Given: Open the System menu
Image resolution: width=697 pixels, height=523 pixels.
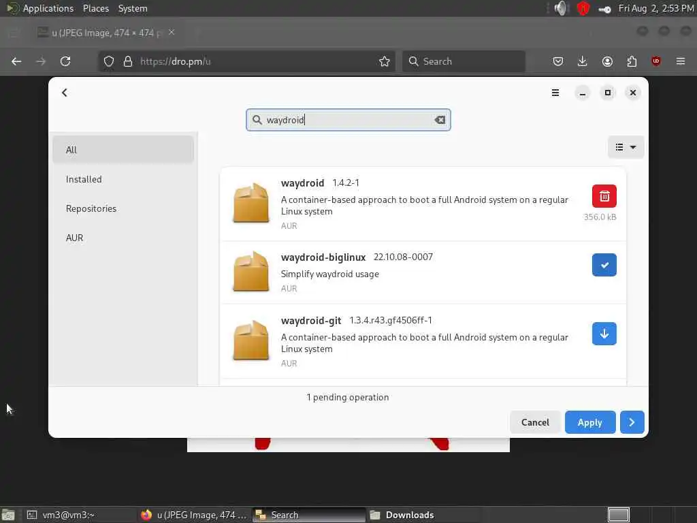Looking at the screenshot, I should 133,8.
